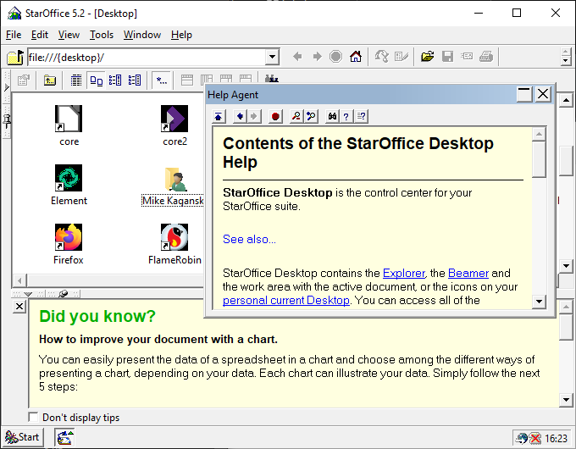
Task: Follow the Explorer link in Help Agent
Action: (404, 273)
